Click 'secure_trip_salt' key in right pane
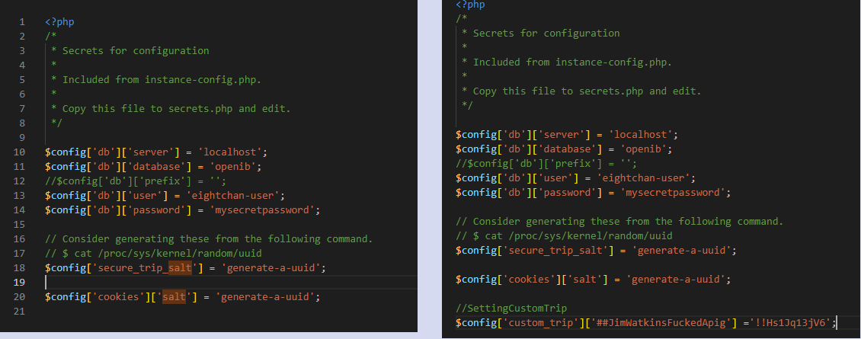Screen dimensions: 861x339 555,251
